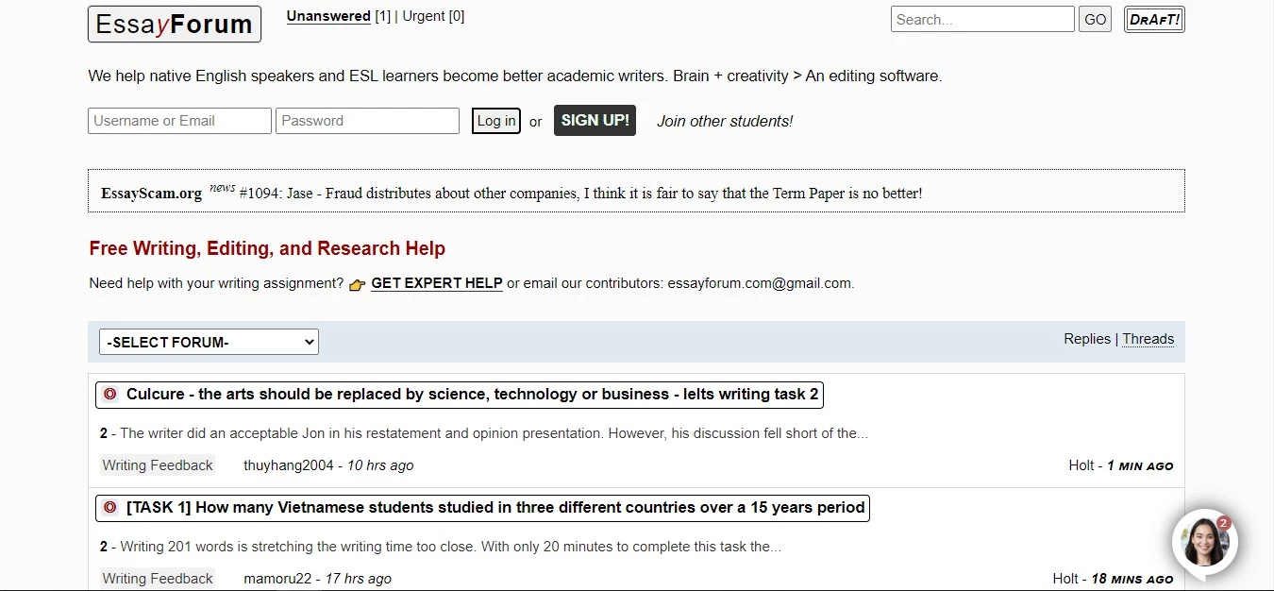The height and width of the screenshot is (591, 1274).
Task: Click the DRAFT! icon in the header
Action: pos(1153,19)
